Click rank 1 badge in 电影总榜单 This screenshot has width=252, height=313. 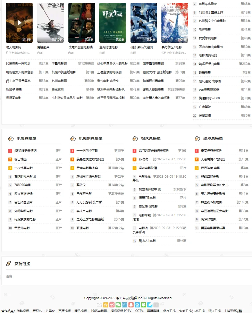click(x=10, y=151)
